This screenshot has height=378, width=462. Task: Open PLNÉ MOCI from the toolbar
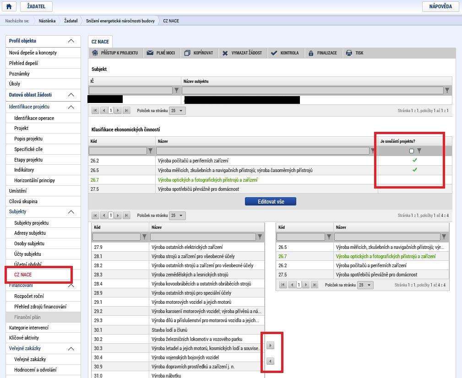pos(162,53)
